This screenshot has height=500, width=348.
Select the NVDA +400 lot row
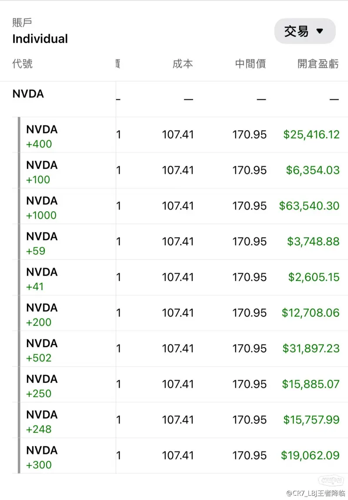click(x=180, y=135)
